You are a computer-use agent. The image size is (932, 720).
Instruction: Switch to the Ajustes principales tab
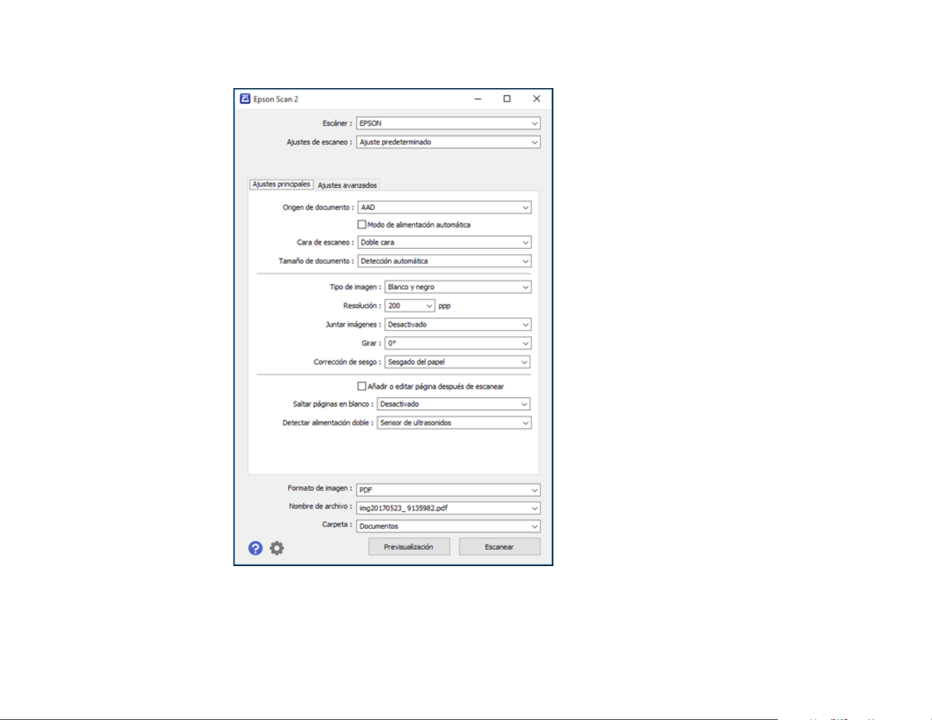coord(281,184)
